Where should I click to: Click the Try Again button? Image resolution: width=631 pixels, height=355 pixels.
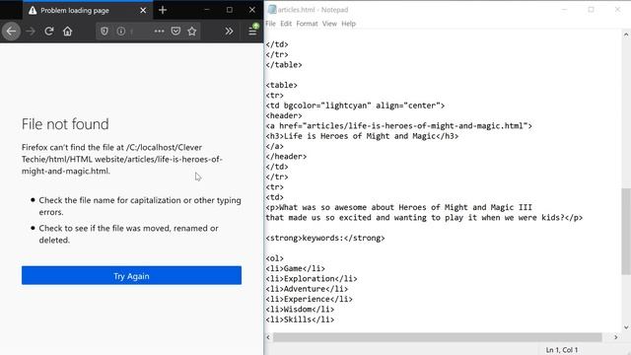pyautogui.click(x=131, y=276)
